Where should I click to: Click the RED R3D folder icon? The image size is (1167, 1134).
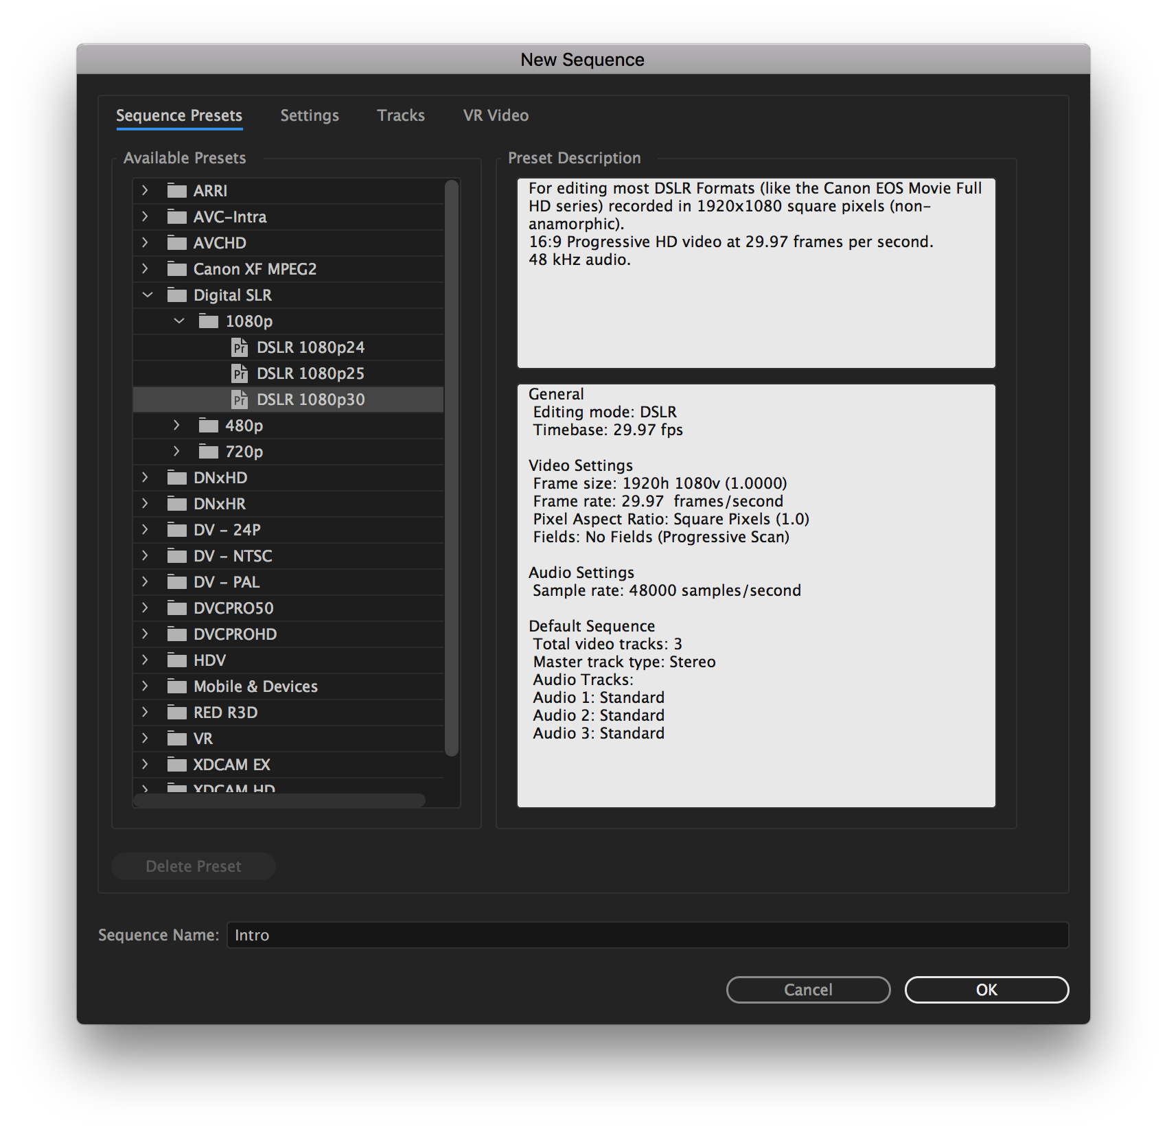(x=177, y=713)
